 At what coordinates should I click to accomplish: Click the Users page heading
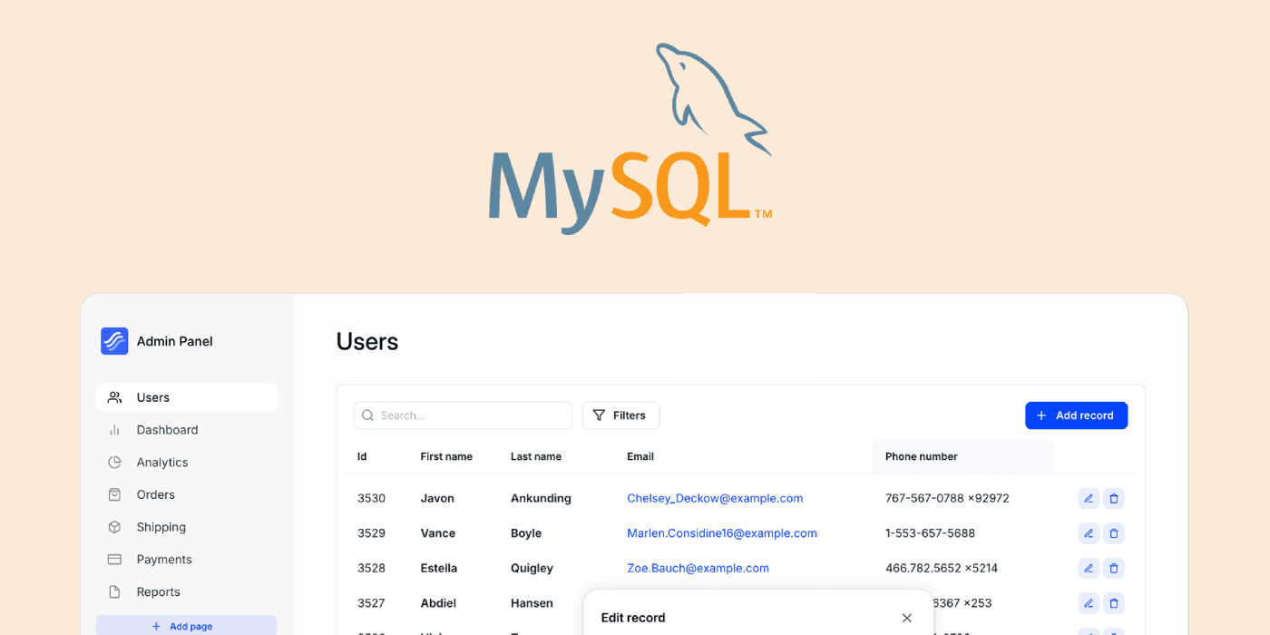(x=367, y=341)
